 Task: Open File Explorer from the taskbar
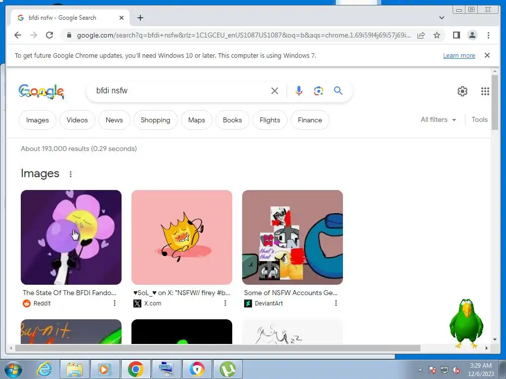[75, 369]
